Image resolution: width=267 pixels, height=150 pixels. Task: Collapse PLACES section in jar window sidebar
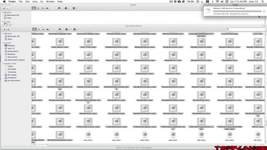click(3, 22)
